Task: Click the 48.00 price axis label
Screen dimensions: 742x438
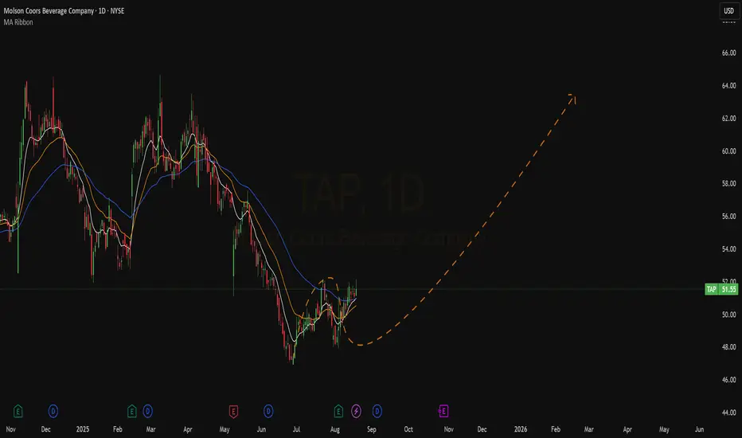Action: 728,347
